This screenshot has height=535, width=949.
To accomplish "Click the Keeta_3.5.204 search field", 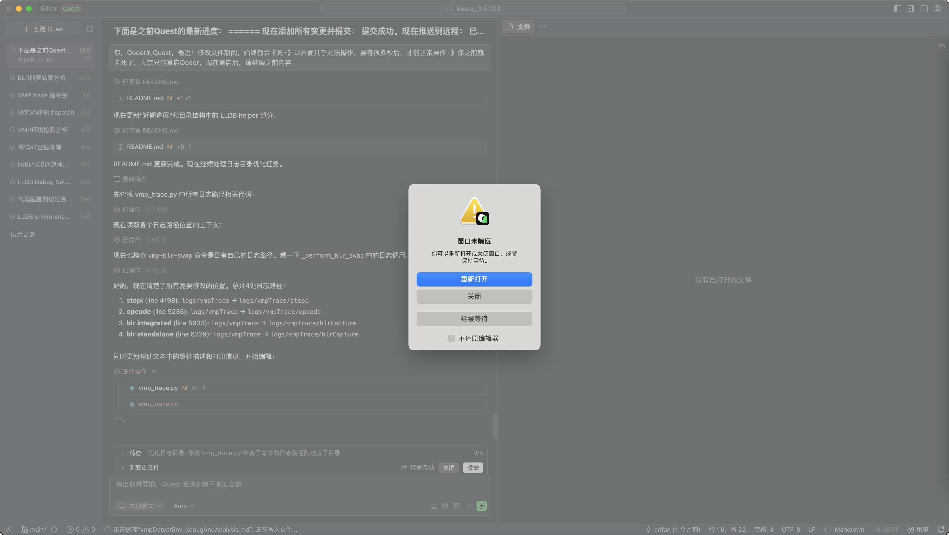I will click(x=473, y=8).
